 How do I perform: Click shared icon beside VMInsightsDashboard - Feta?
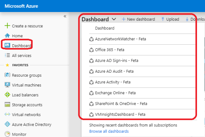(91, 115)
